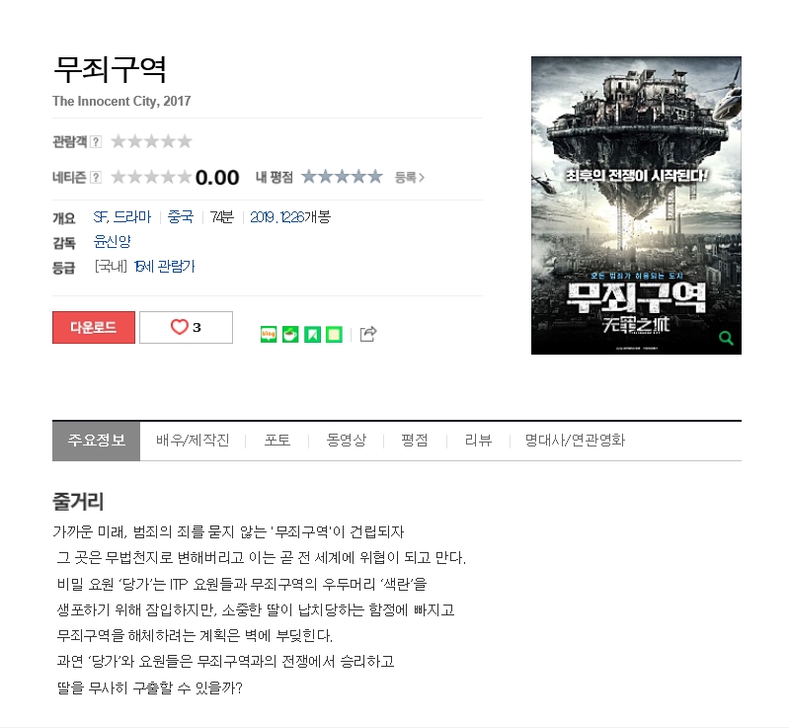This screenshot has width=789, height=728.
Task: Click the question mark next to 관람객
Action: [96, 141]
